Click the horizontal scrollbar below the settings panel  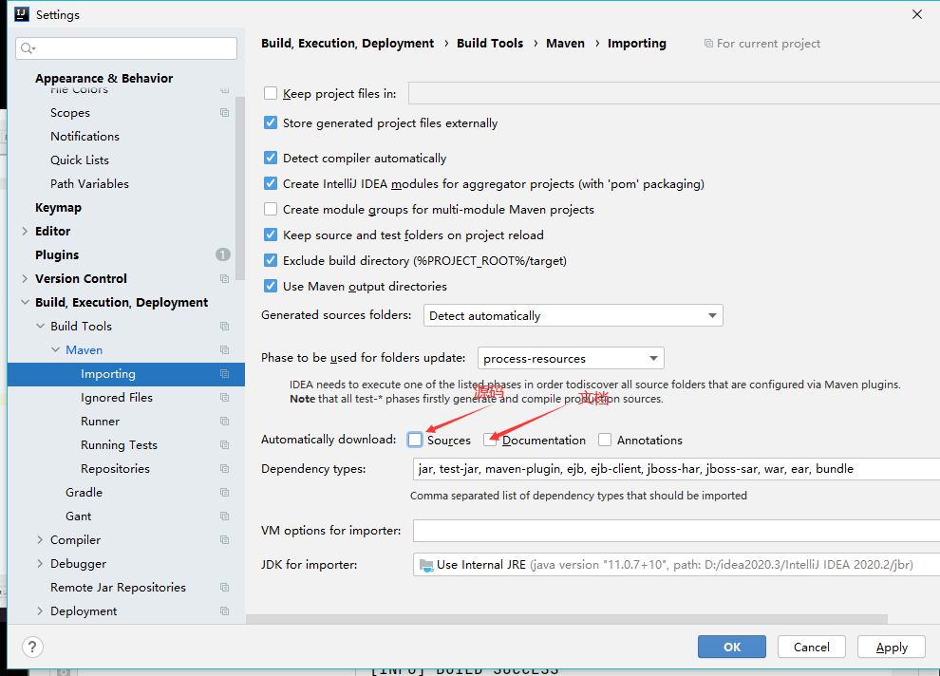coord(567,619)
